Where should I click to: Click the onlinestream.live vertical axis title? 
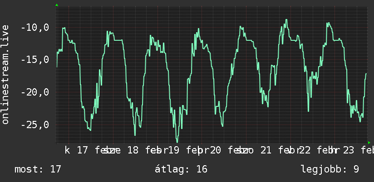coord(5,74)
